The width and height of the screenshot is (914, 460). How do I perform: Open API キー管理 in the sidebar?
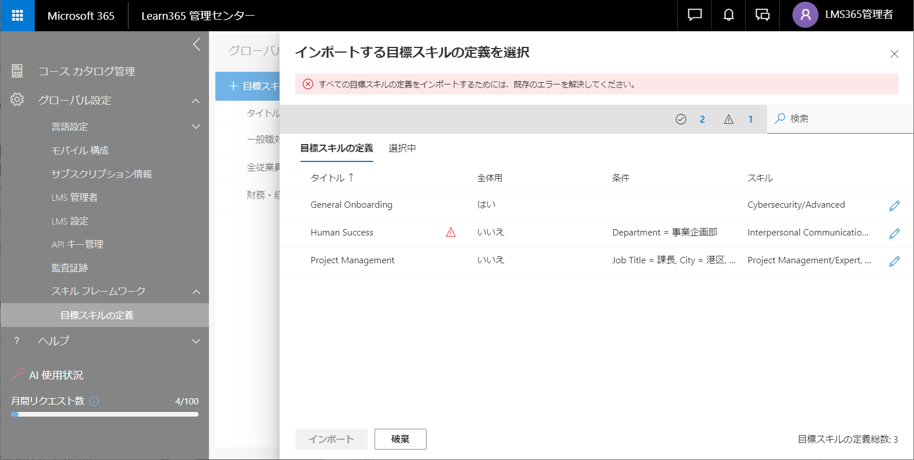[77, 244]
